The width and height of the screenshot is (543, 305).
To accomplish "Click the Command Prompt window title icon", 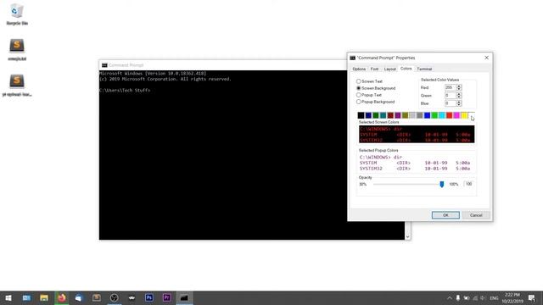I will (x=104, y=65).
